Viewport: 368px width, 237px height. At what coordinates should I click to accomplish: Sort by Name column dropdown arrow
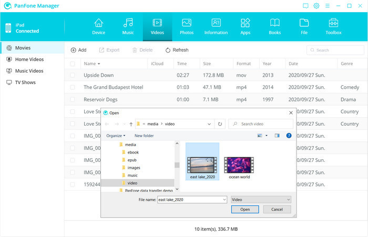click(x=99, y=64)
